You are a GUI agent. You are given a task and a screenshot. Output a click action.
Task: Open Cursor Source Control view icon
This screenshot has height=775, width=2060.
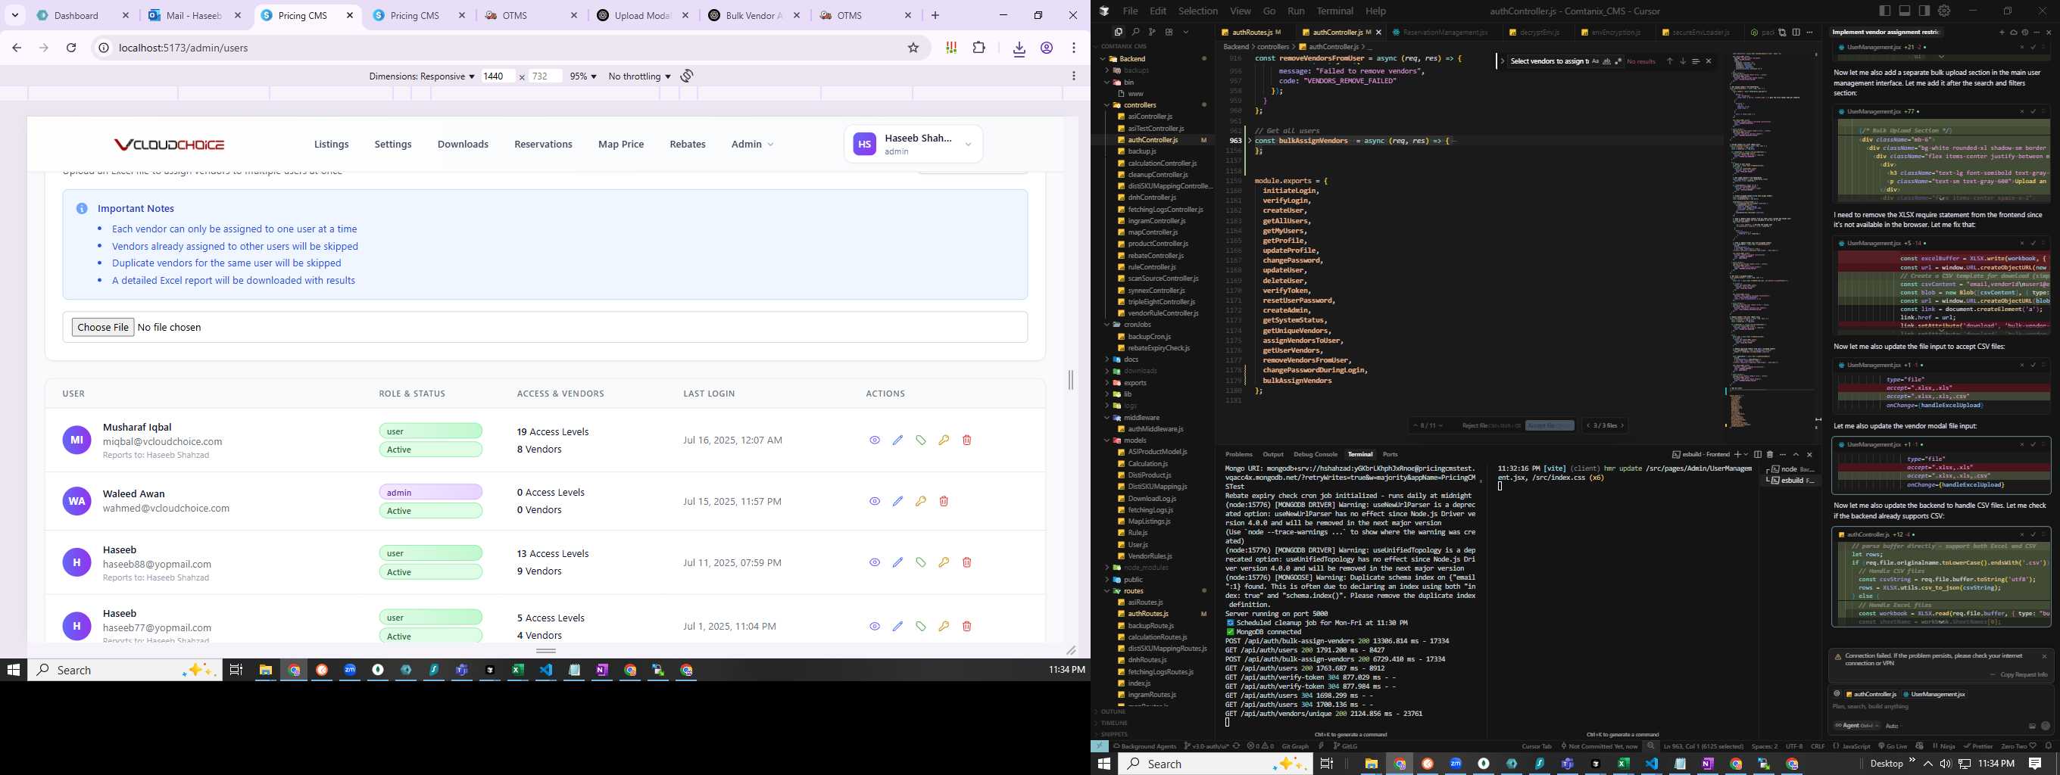pos(1153,32)
